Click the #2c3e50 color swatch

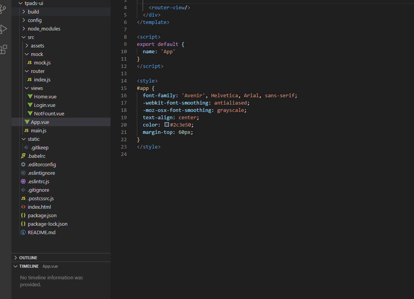[167, 125]
